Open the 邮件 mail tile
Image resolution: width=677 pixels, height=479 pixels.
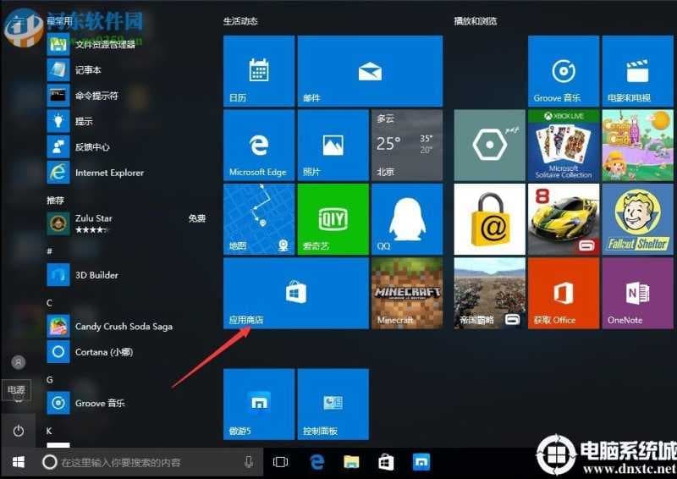[370, 71]
